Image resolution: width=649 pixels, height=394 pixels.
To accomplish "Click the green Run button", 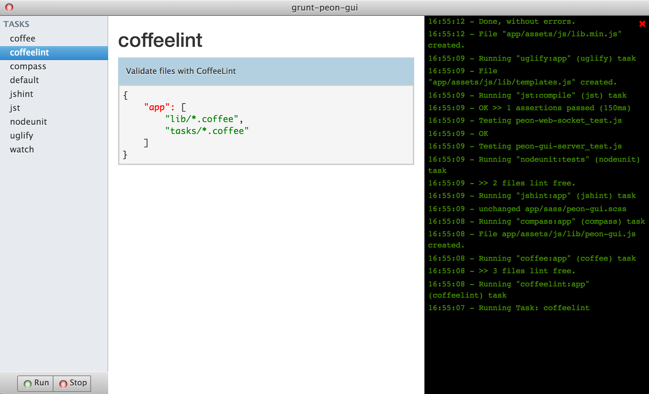I will coord(36,383).
